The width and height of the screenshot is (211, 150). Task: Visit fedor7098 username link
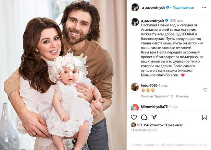tap(149, 86)
